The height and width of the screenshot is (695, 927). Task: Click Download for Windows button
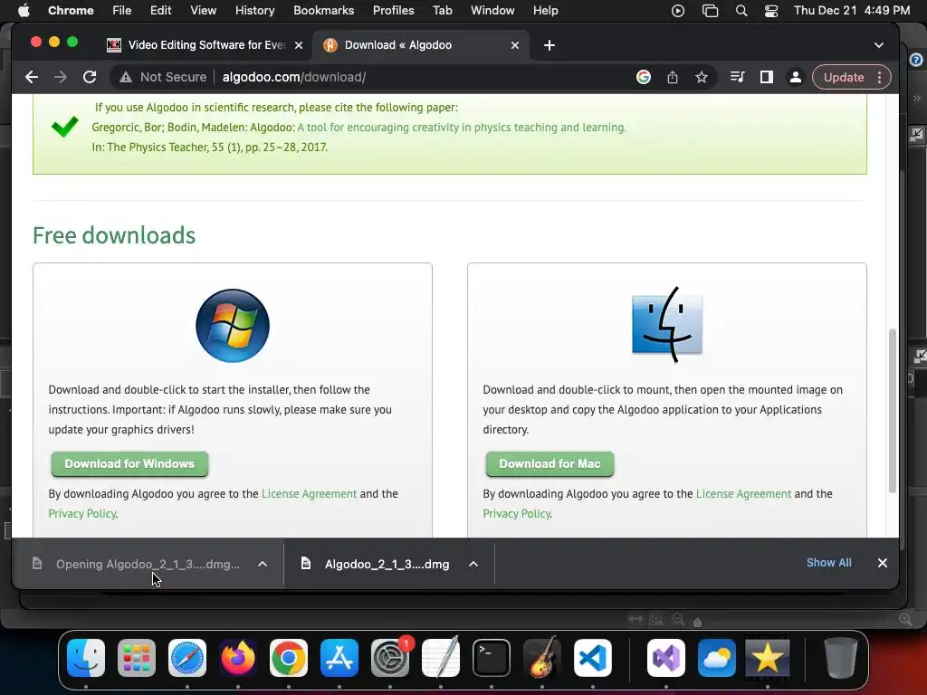click(129, 464)
